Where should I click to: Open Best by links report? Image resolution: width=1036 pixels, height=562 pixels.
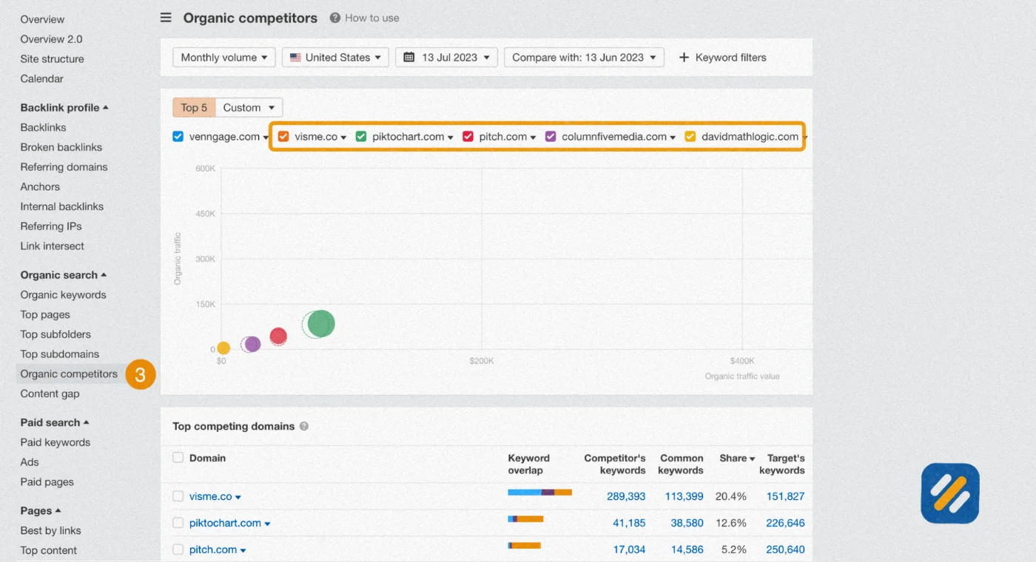[50, 530]
